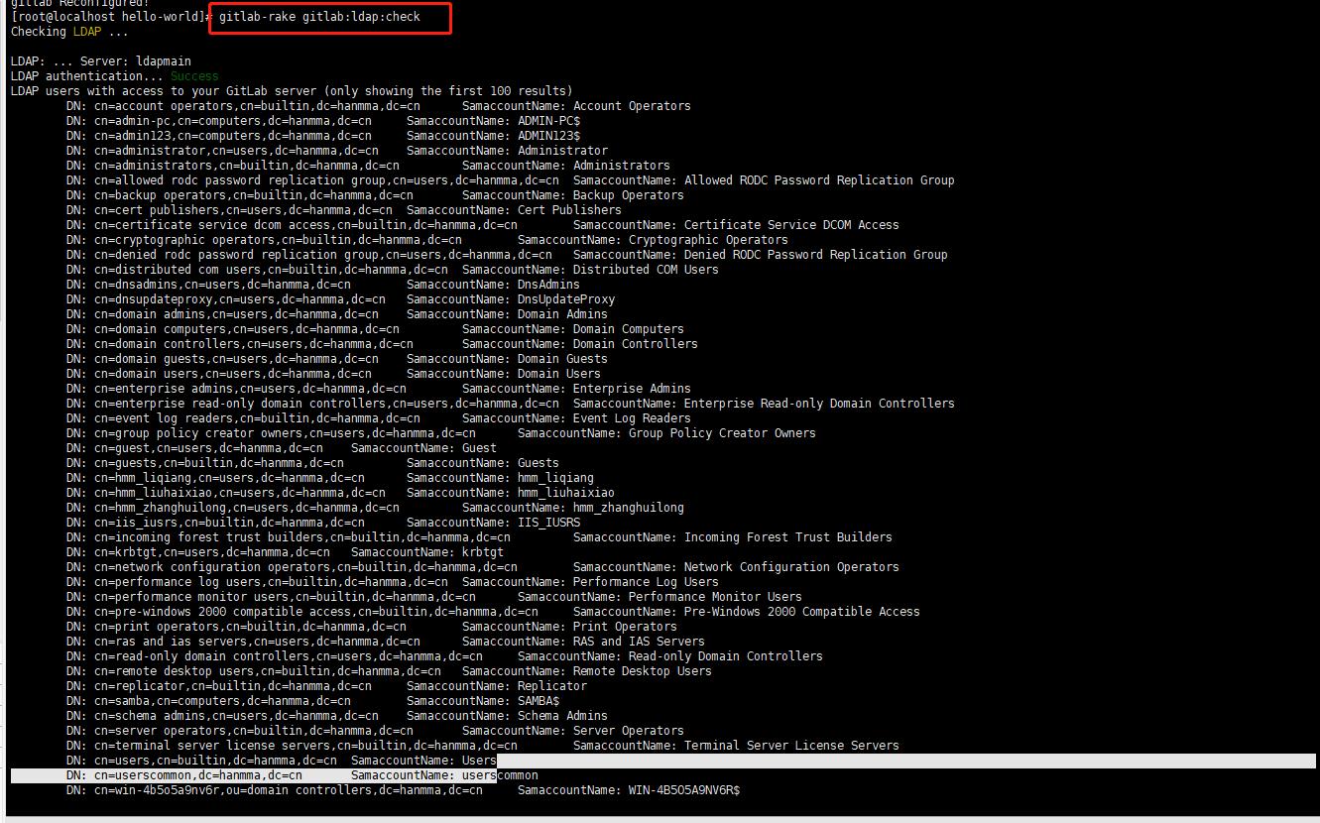Select 'SamaccountName: WIN-4B5O5A9NV6R$' value
The width and height of the screenshot is (1320, 823).
point(629,790)
